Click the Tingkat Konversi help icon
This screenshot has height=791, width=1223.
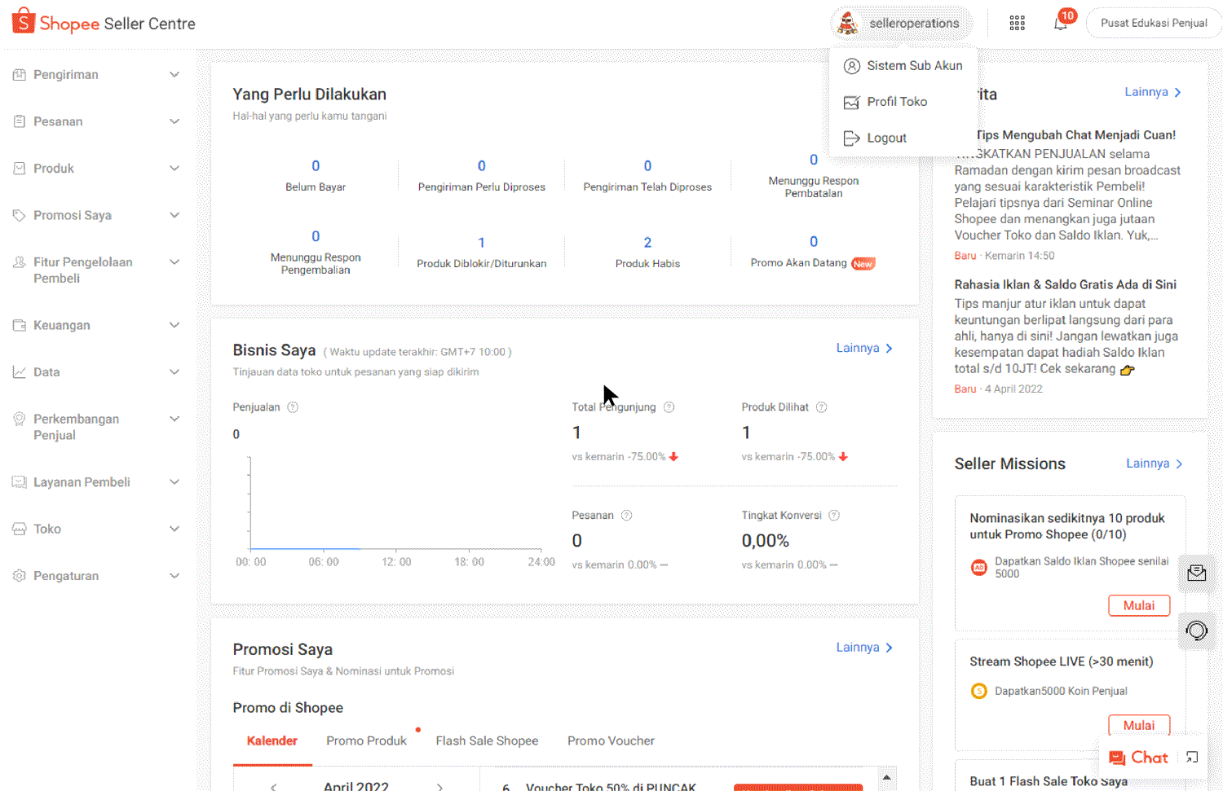pyautogui.click(x=834, y=516)
